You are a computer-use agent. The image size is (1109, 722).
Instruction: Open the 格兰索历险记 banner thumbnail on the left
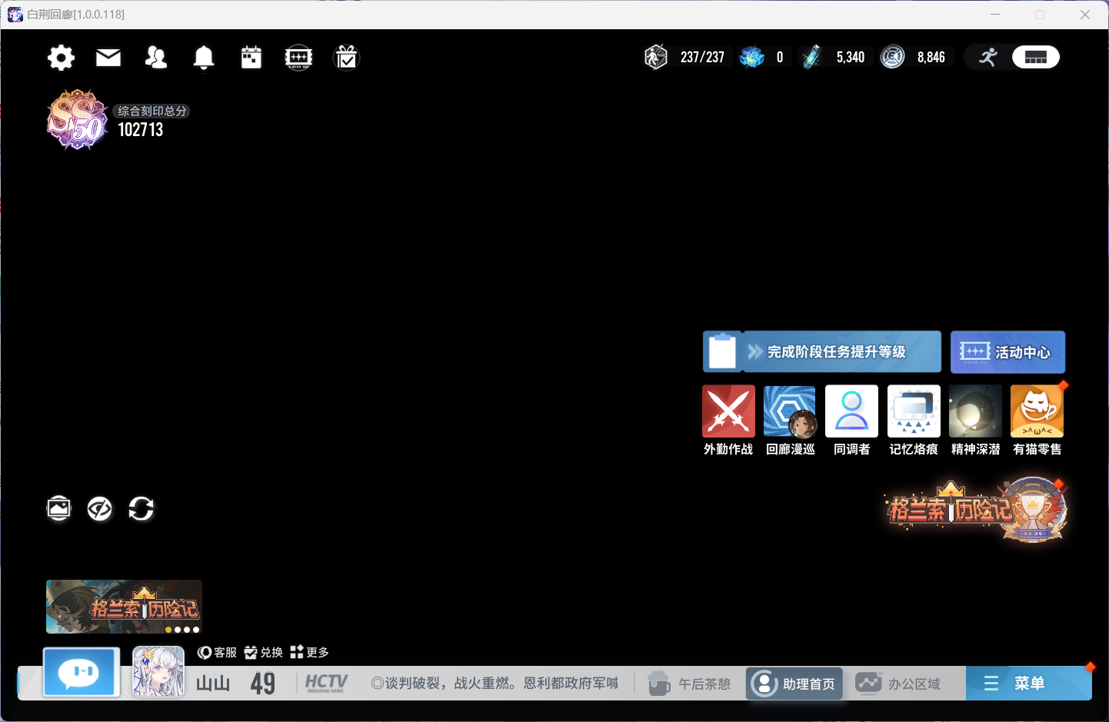pyautogui.click(x=124, y=607)
